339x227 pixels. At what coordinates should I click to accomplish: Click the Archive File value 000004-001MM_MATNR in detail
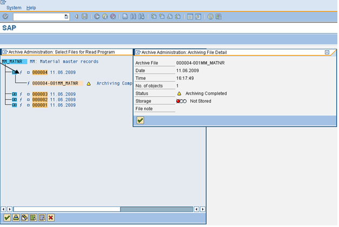(201, 63)
